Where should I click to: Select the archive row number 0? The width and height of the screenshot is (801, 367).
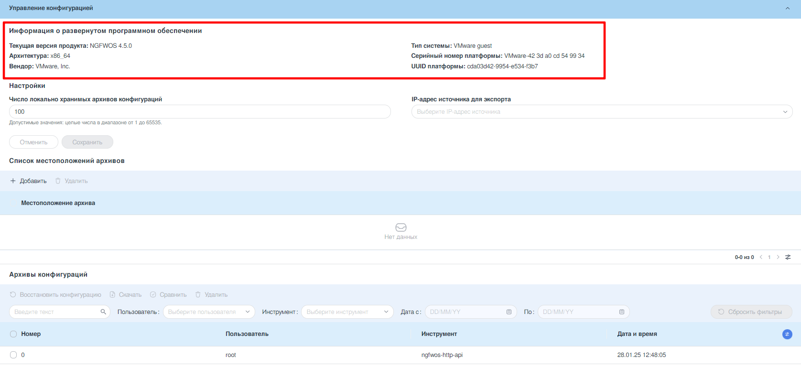pos(13,355)
